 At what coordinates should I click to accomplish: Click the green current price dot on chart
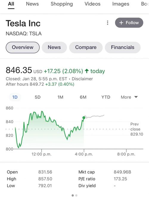click(84, 118)
